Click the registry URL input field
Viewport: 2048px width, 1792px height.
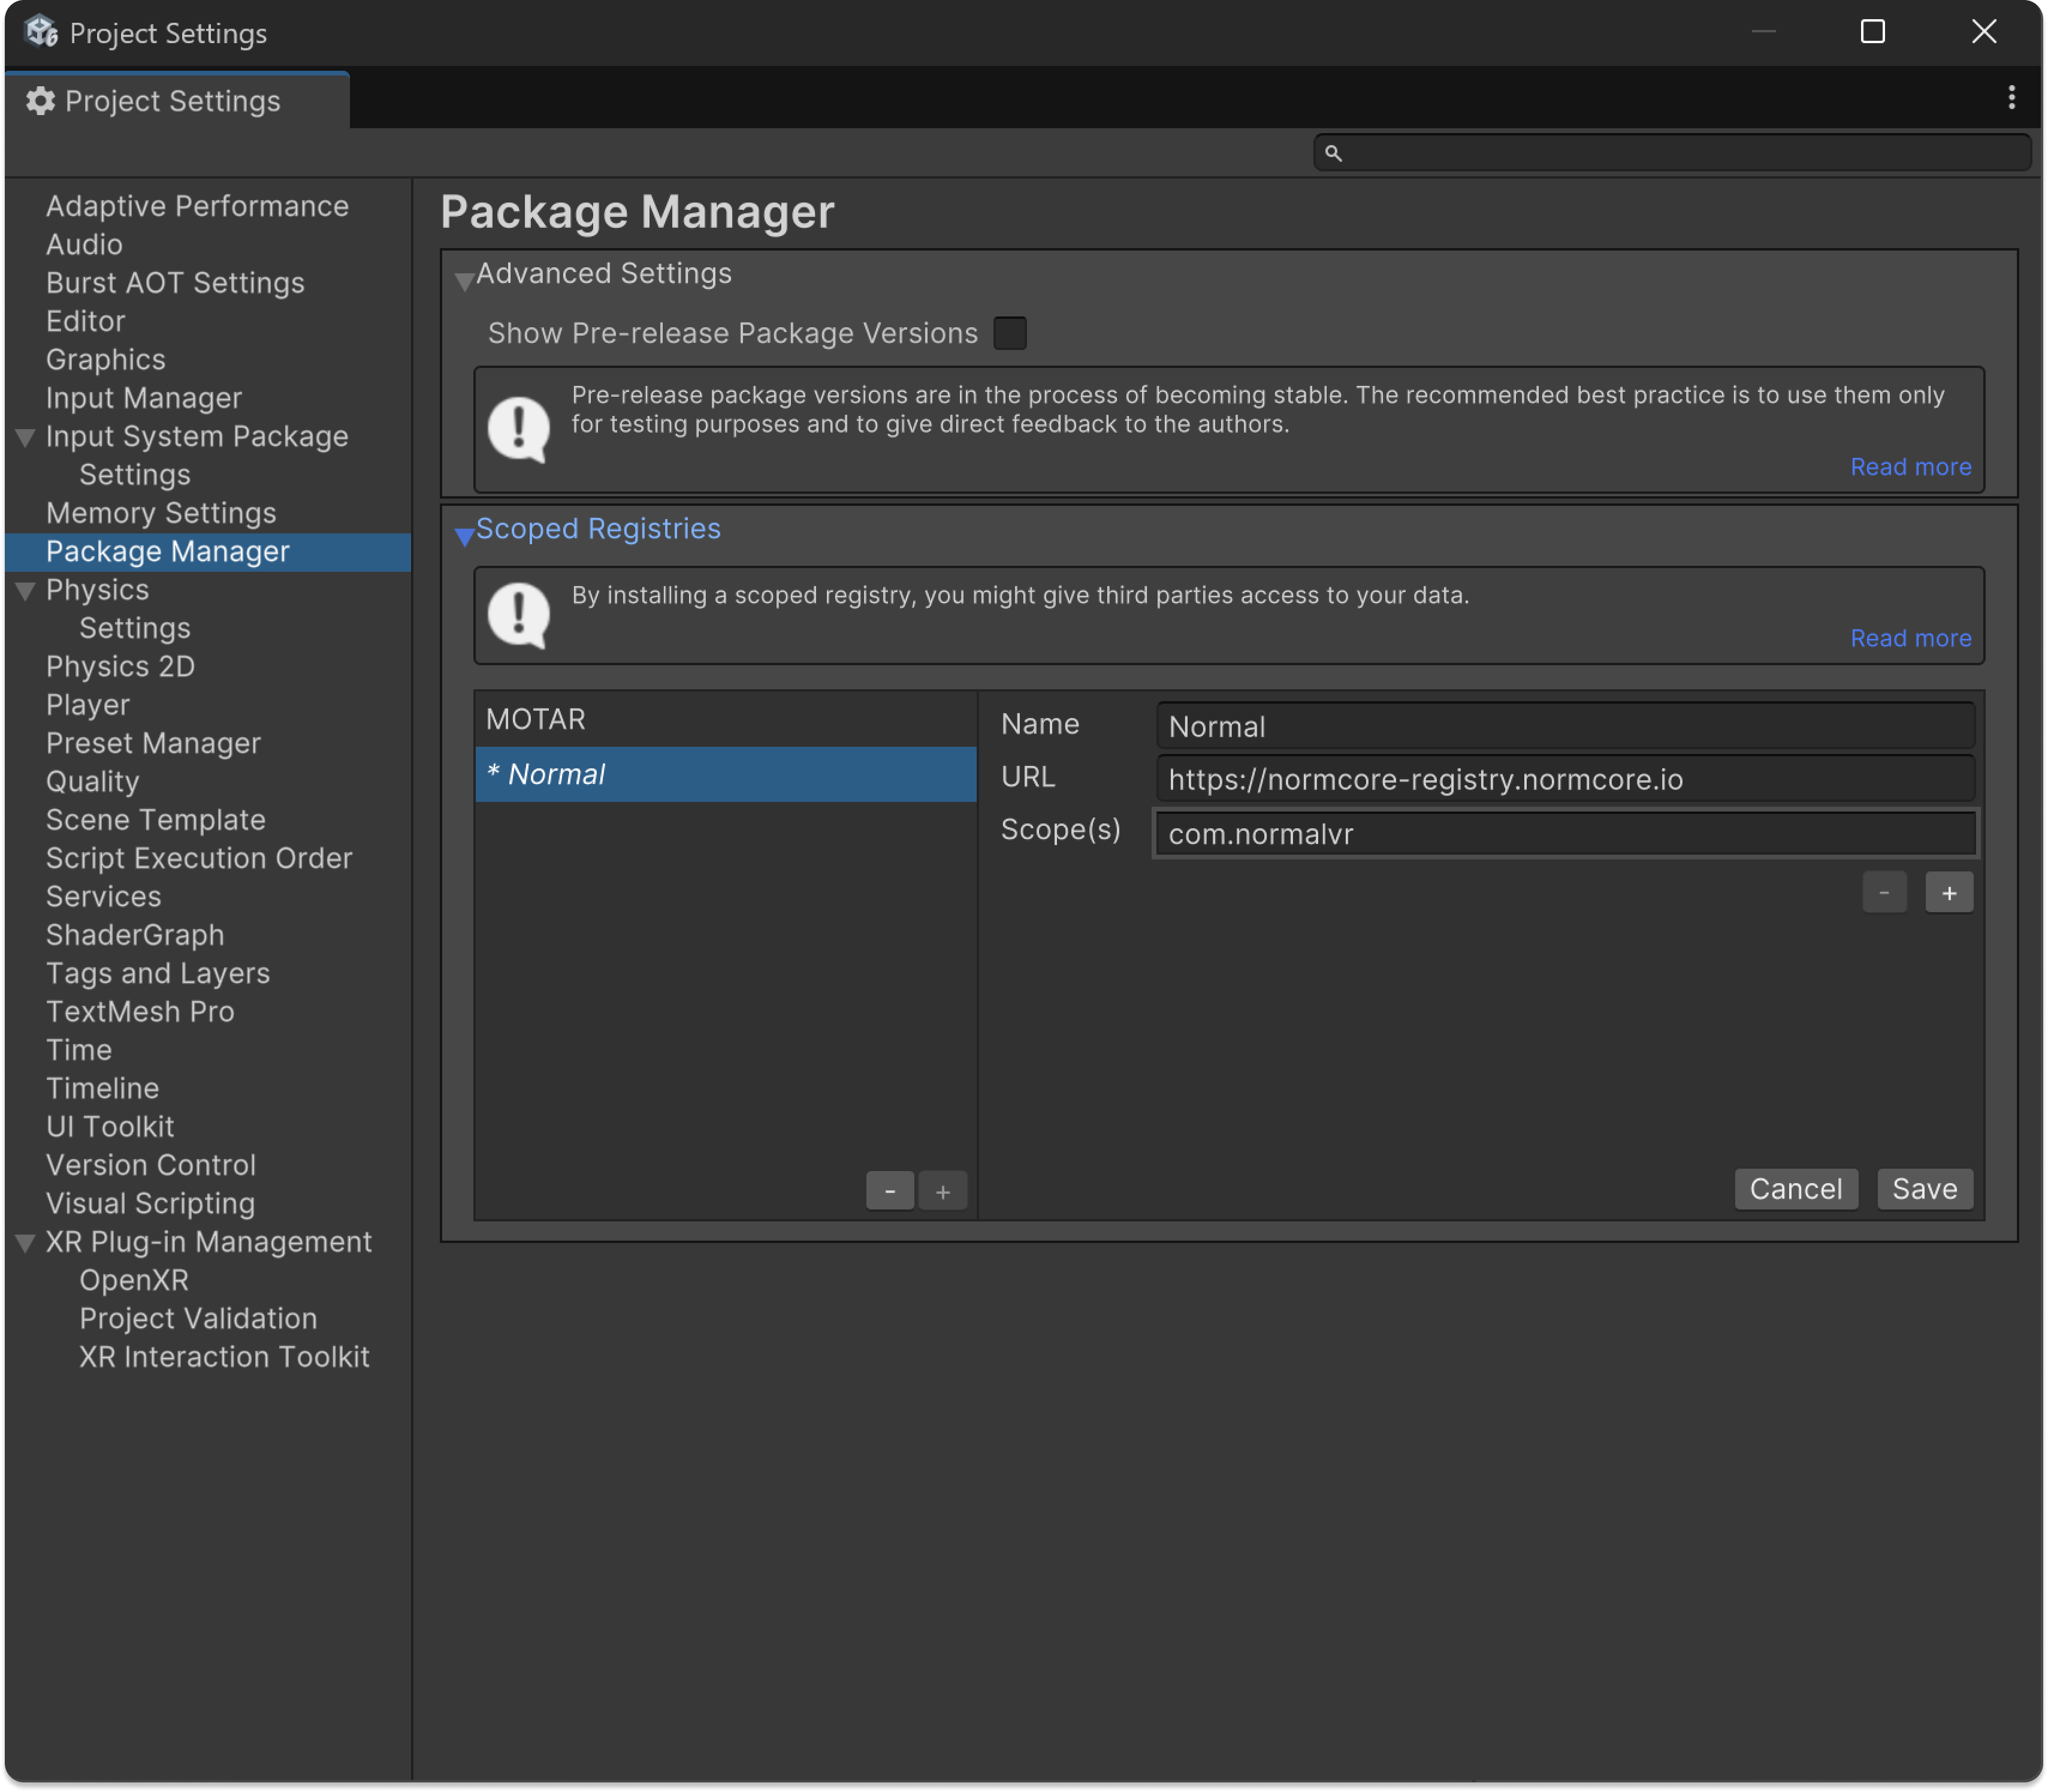coord(1564,779)
